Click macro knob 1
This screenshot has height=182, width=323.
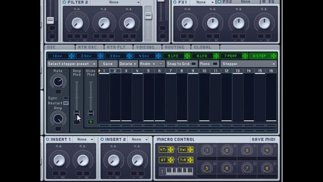[207, 151]
